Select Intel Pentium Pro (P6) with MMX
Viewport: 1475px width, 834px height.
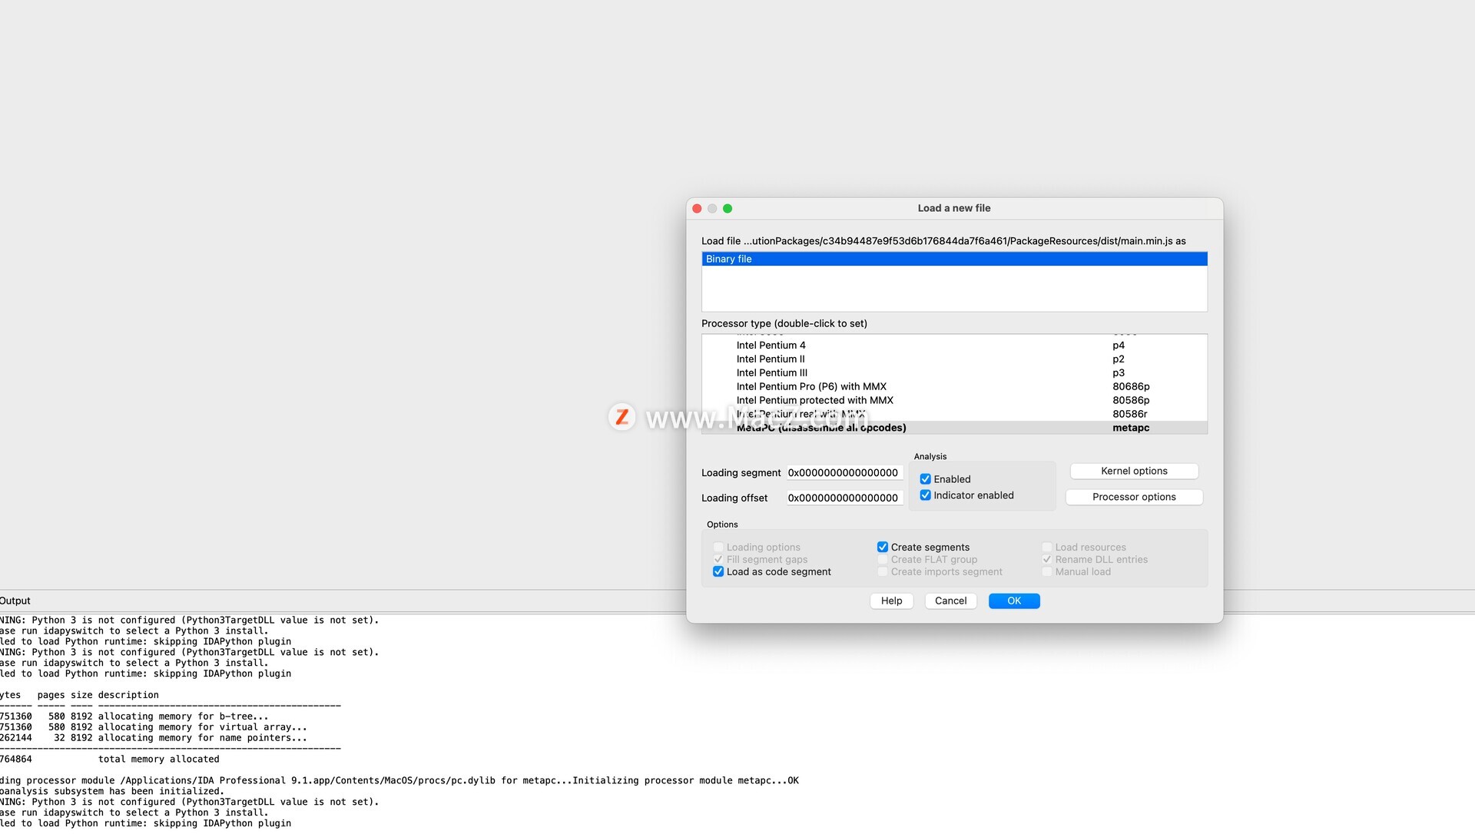[x=954, y=387]
